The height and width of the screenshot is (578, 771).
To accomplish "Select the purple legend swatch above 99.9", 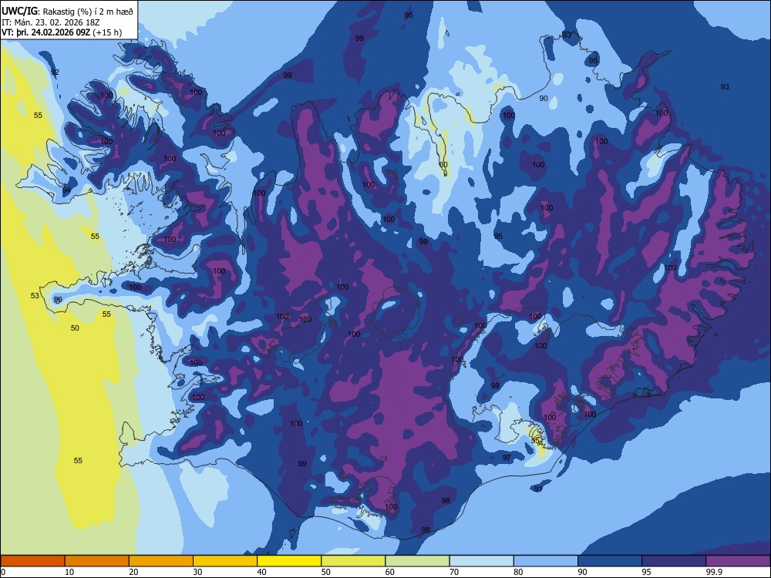I will (738, 561).
